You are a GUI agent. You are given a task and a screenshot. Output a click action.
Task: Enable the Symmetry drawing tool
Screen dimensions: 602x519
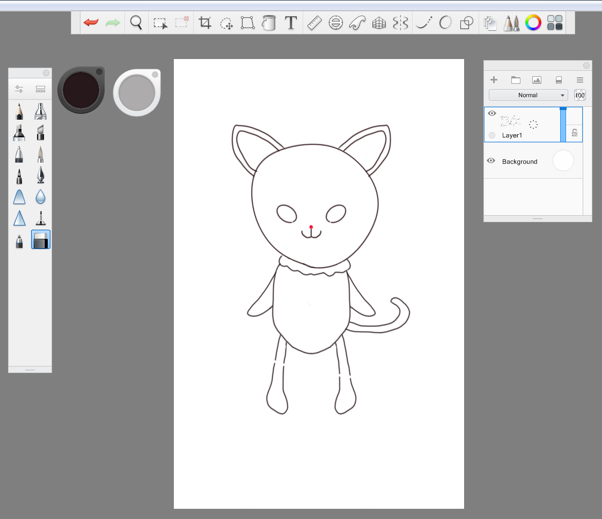point(401,23)
